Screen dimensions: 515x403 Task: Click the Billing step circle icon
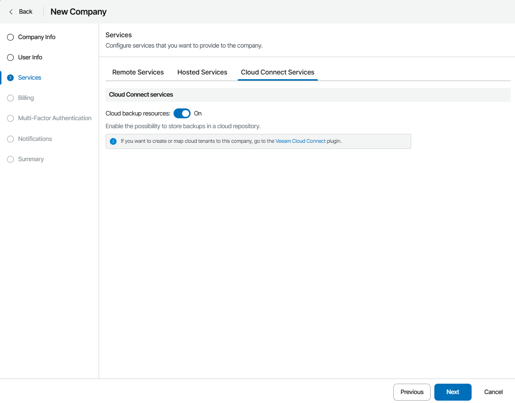(10, 98)
